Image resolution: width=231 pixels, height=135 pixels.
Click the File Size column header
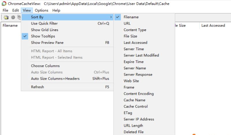pyautogui.click(x=187, y=26)
